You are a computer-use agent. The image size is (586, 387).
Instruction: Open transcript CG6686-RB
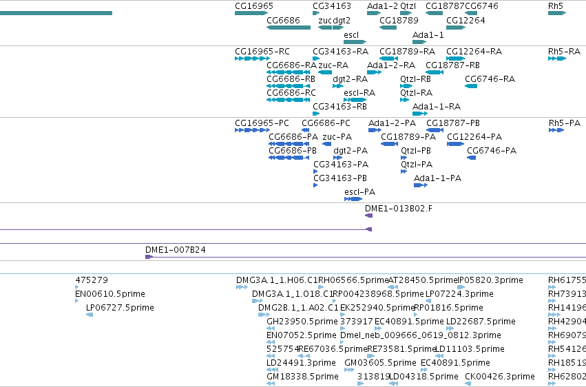click(x=288, y=86)
